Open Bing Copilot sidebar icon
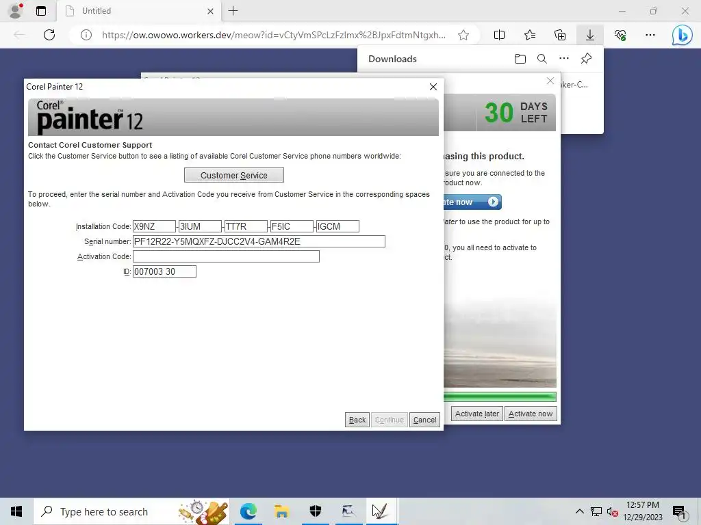Screen dimensions: 701x525 click(683, 35)
